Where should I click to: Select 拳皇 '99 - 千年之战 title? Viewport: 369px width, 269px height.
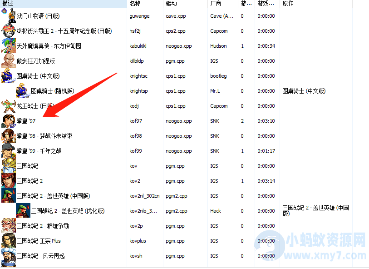[39, 151]
